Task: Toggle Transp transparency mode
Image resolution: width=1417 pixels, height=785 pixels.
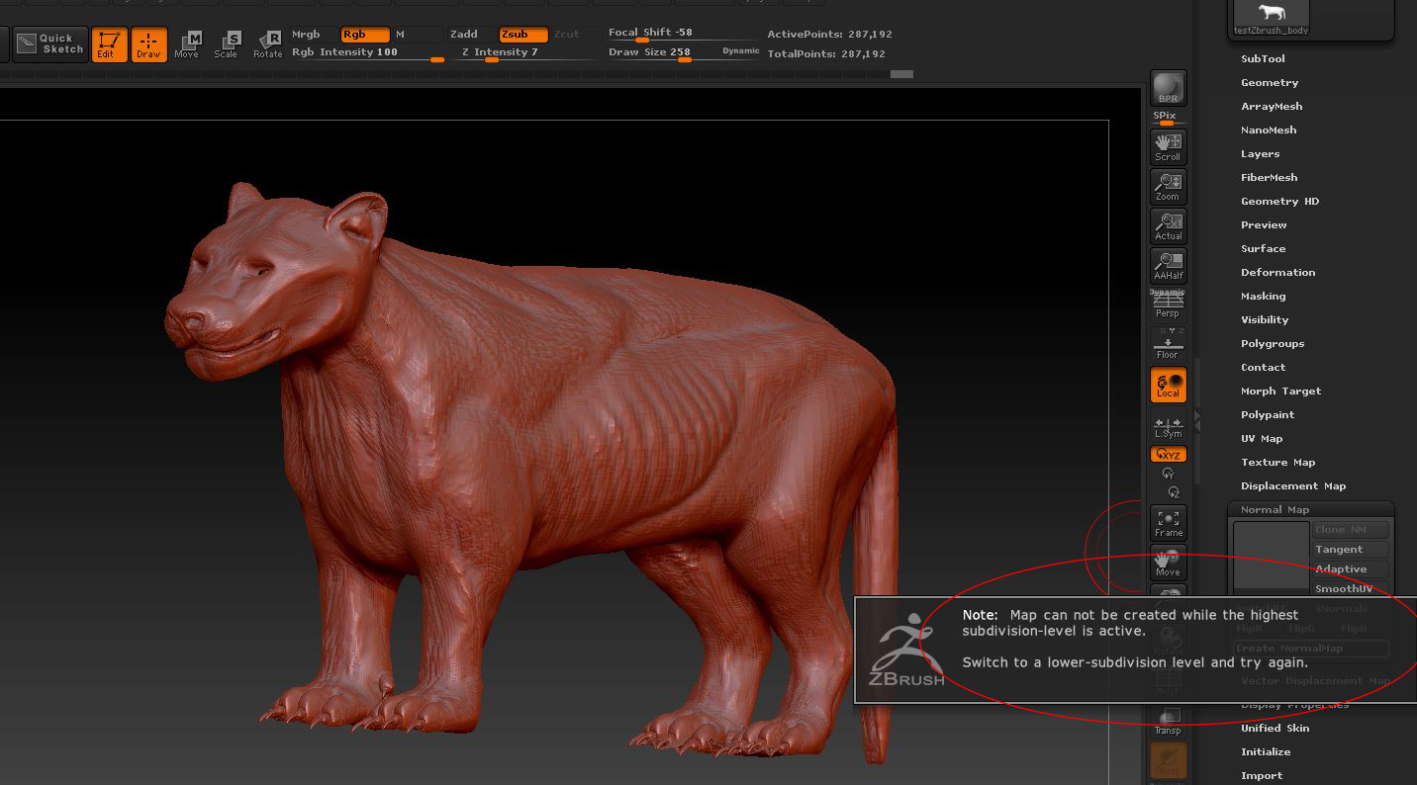Action: tap(1169, 722)
